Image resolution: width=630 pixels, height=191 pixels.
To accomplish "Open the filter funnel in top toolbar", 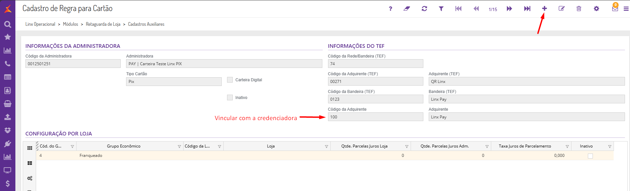I will (x=441, y=9).
